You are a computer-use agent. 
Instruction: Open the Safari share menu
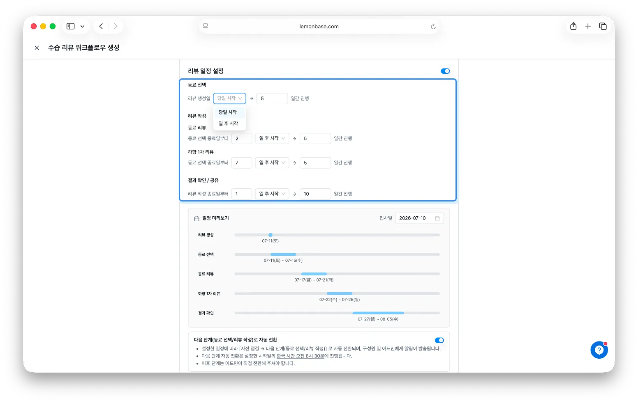click(573, 26)
